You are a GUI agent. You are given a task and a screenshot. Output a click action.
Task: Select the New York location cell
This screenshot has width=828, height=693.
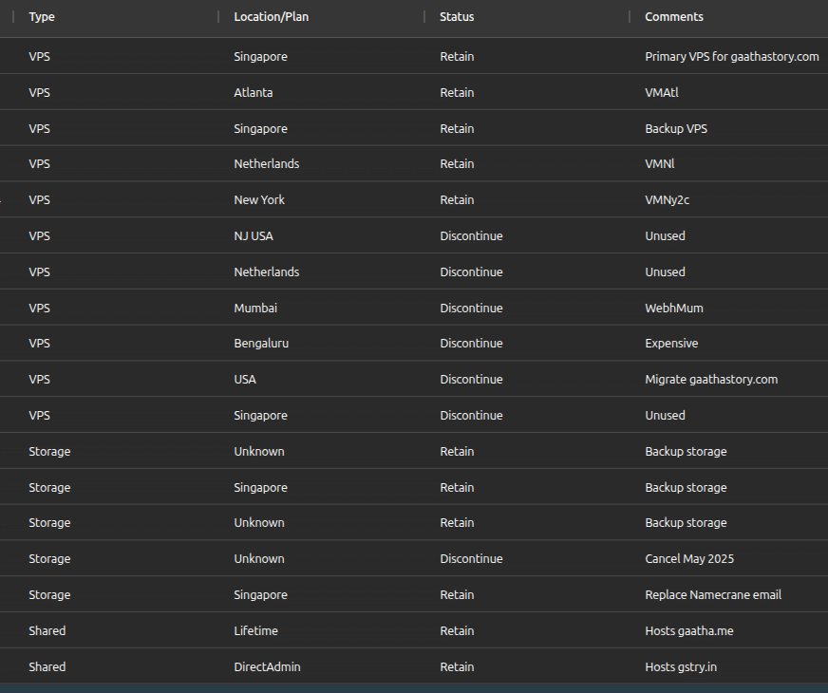(x=259, y=200)
